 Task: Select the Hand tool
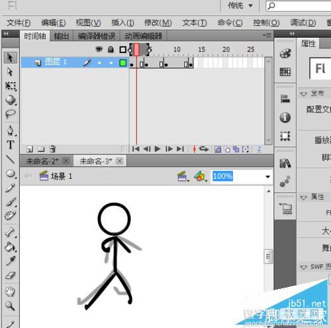coord(10,292)
